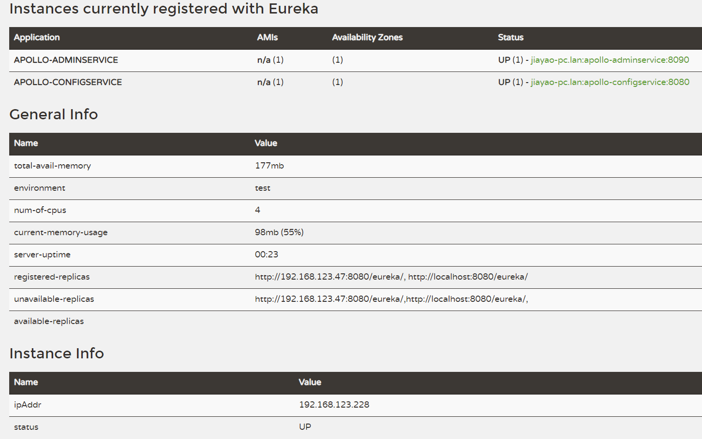Open the apollo-adminservice:8090 instance link

point(610,60)
